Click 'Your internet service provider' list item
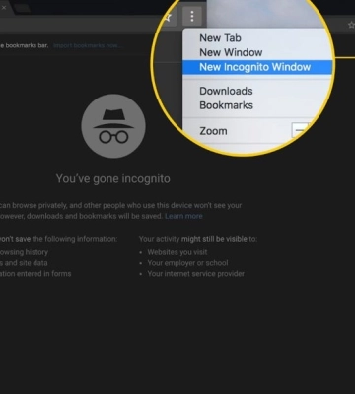Viewport: 355px width, 394px height. pyautogui.click(x=195, y=273)
